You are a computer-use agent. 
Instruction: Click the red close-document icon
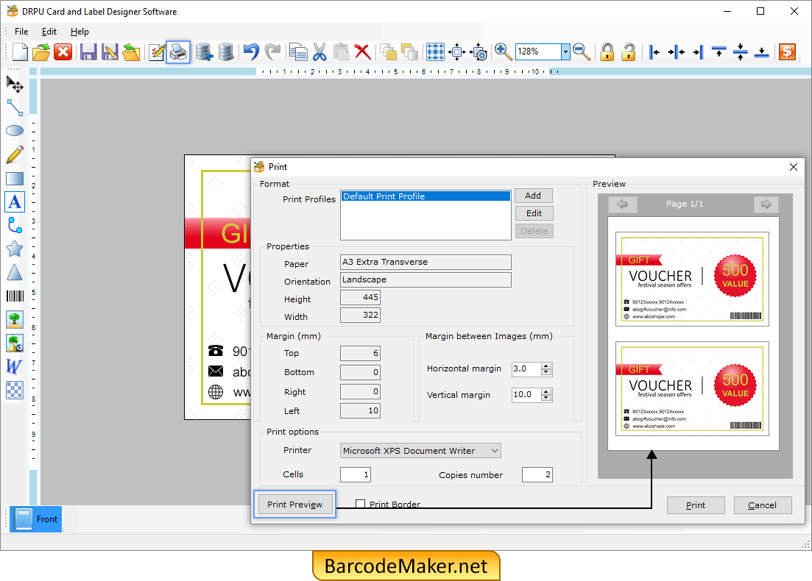[63, 51]
